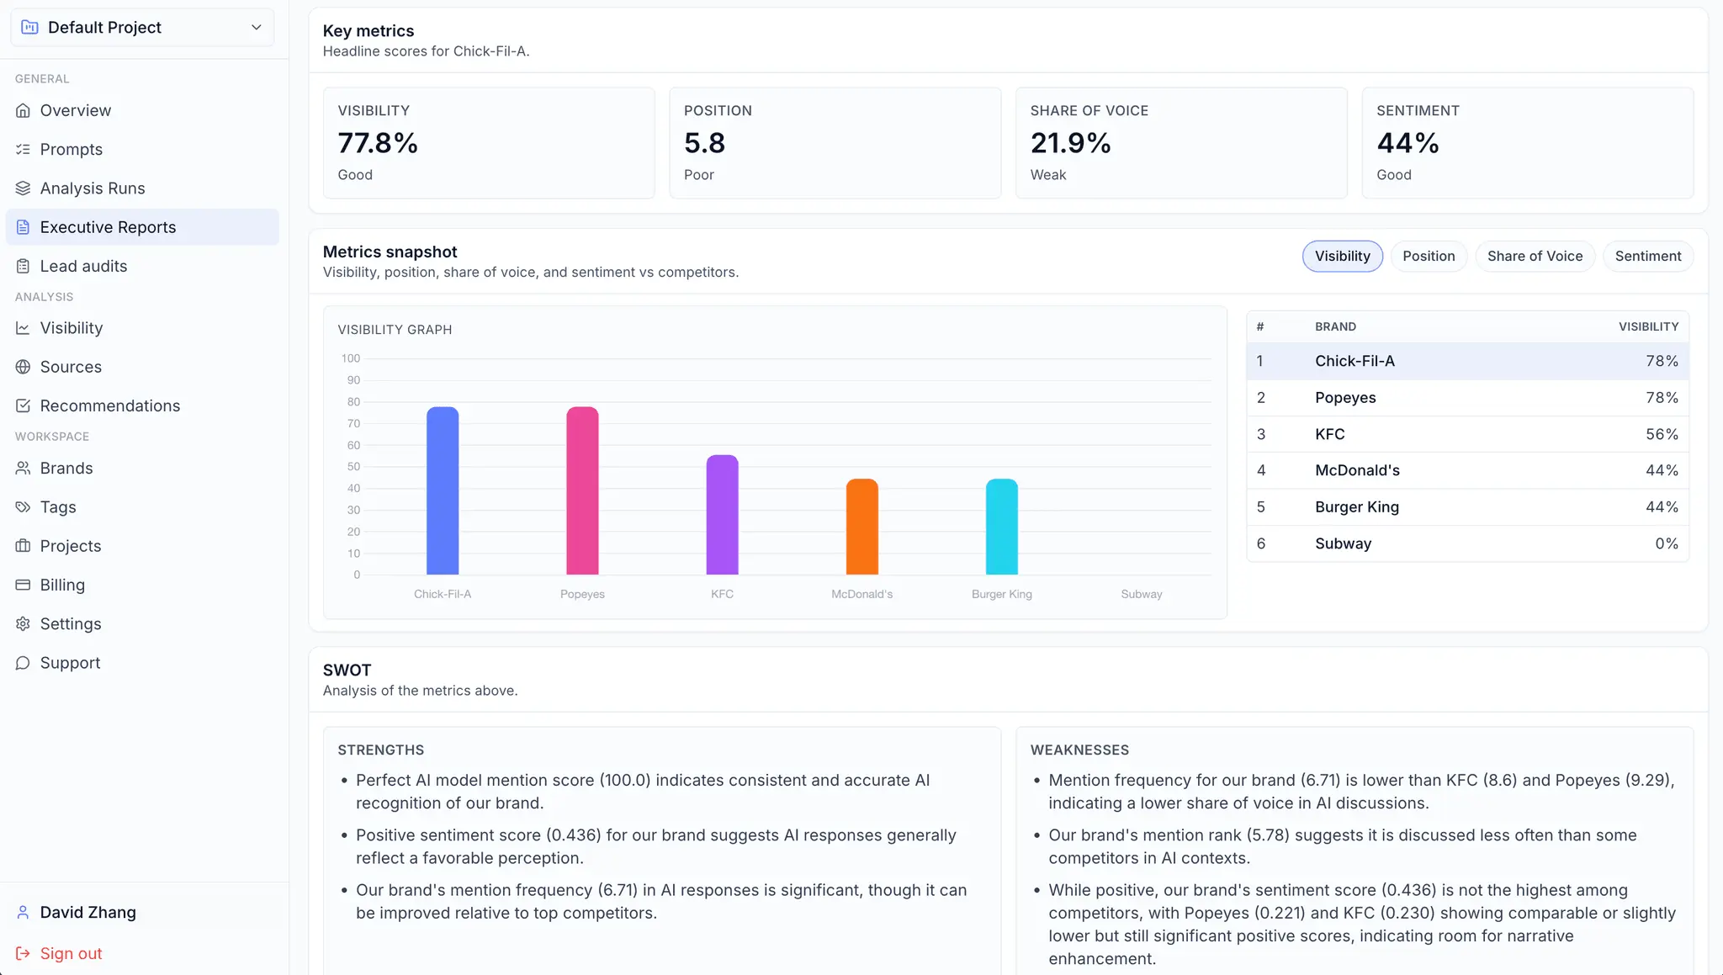Click the purple KFC bar
1723x975 pixels.
pyautogui.click(x=722, y=515)
